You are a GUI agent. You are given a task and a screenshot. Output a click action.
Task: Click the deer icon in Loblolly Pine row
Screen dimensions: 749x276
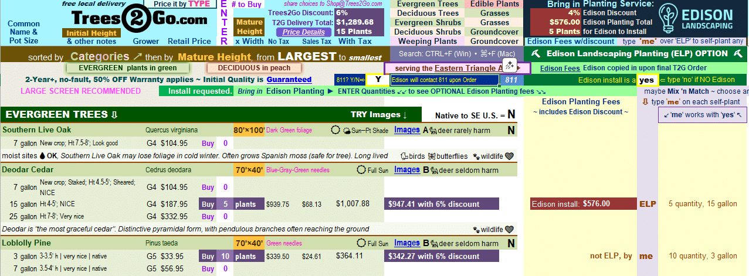pyautogui.click(x=434, y=243)
